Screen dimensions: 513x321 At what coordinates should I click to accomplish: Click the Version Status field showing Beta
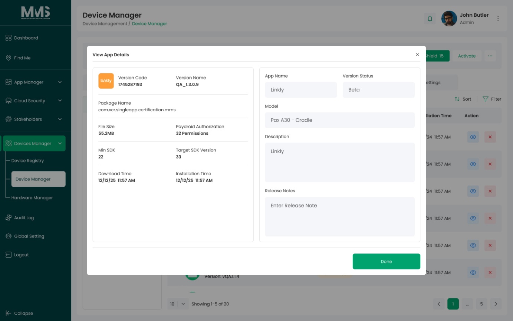(x=378, y=90)
